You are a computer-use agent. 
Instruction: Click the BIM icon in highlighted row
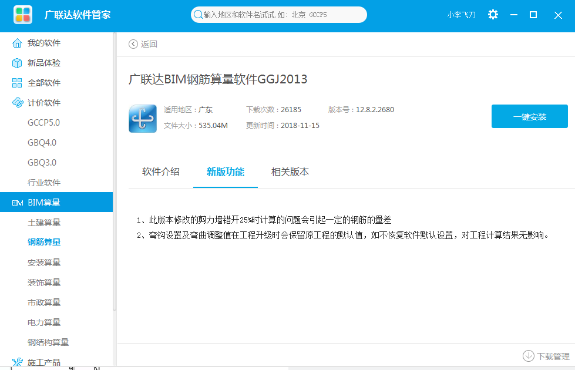(x=17, y=203)
